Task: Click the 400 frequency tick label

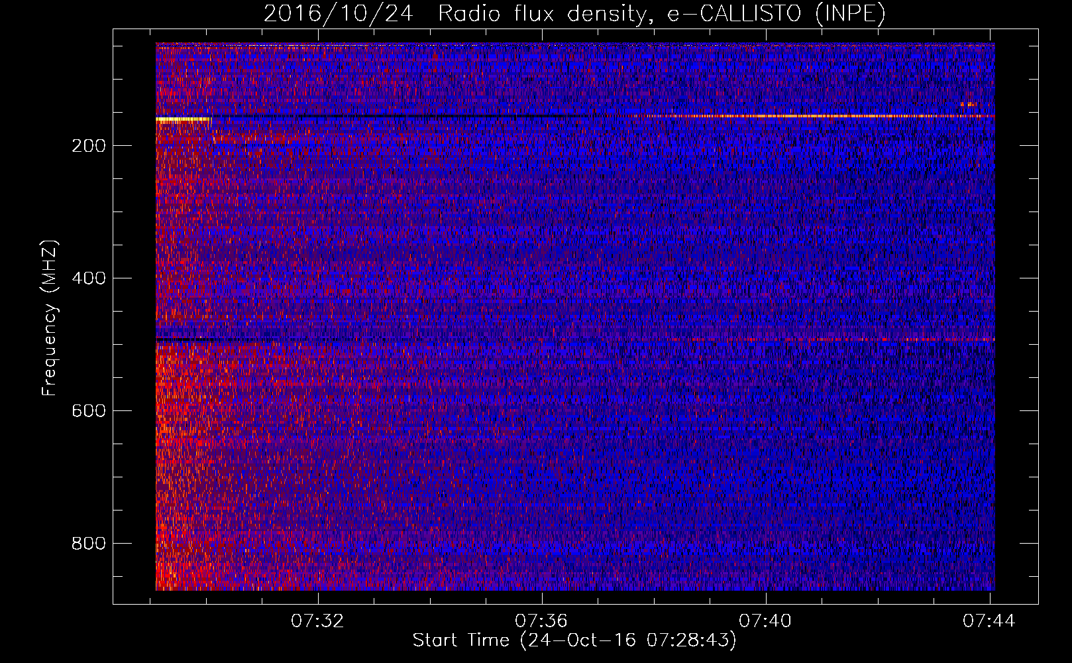Action: (89, 278)
